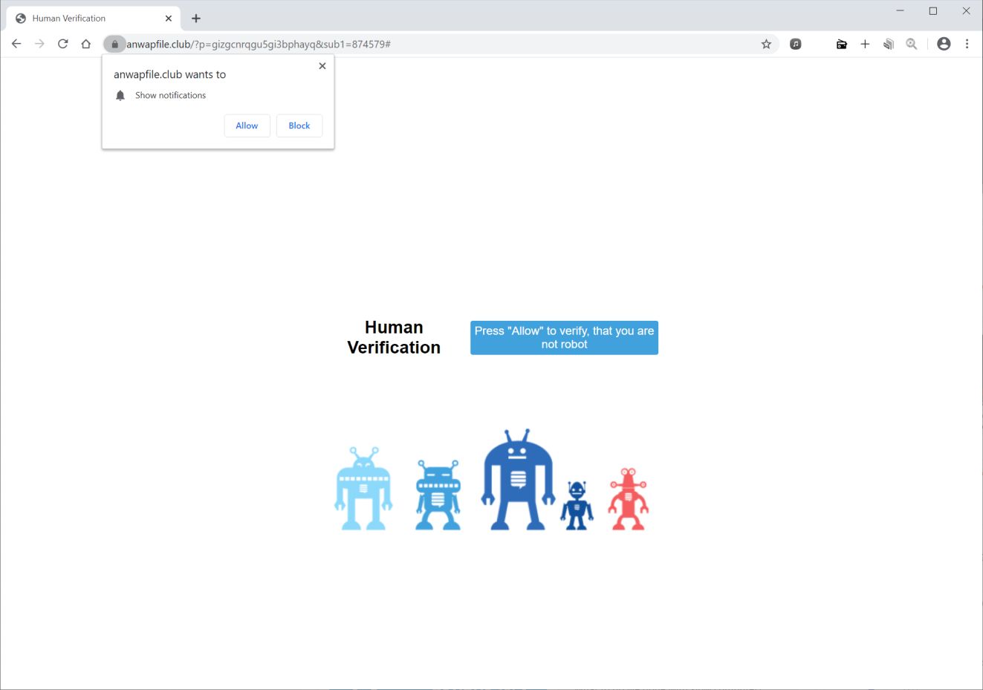The height and width of the screenshot is (690, 983).
Task: Open the radio extension in the toolbar
Action: point(841,44)
